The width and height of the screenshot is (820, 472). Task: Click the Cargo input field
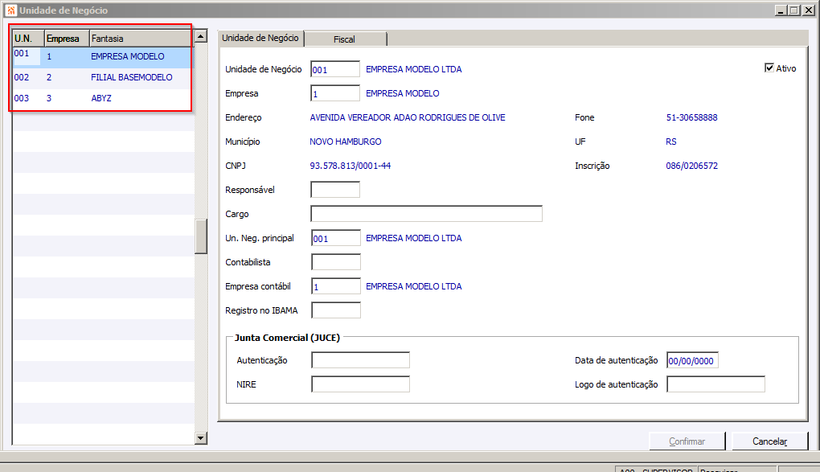click(427, 214)
